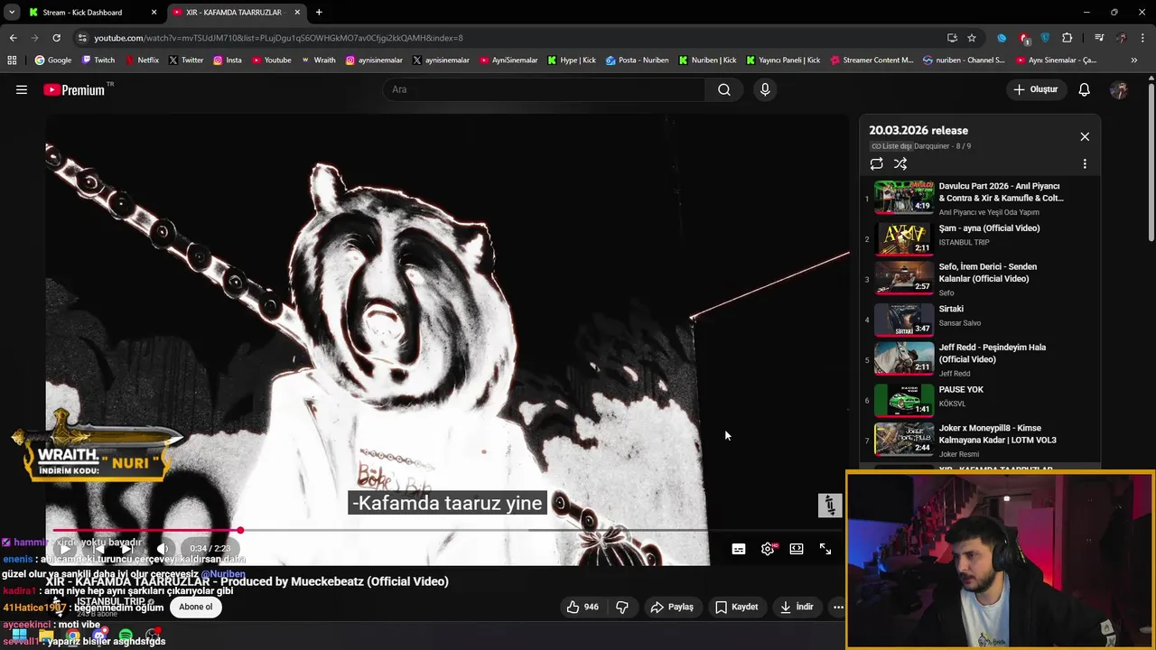Screen dimensions: 1156x650
Task: Select Sefo, İrem Derici - Senden Kalanlar
Action: [979, 279]
